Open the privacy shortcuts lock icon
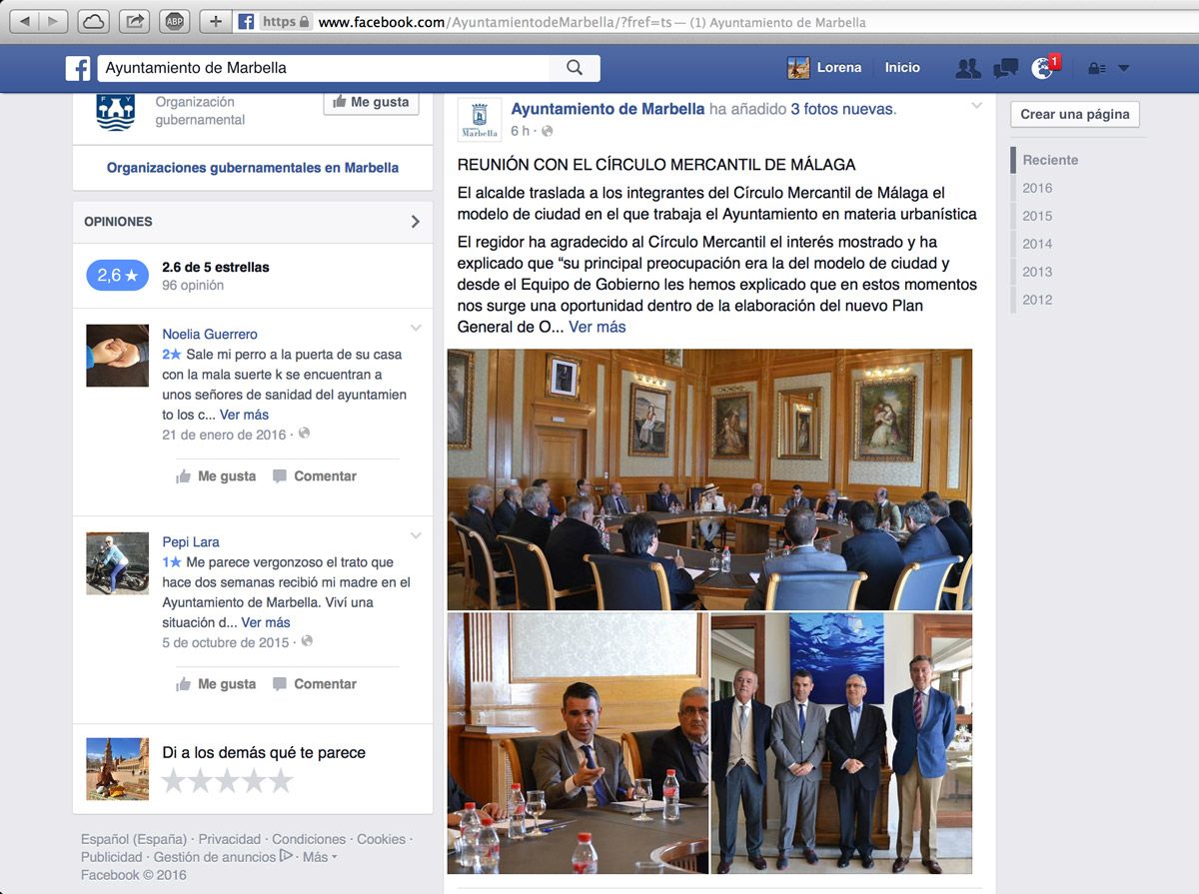 coord(1096,68)
